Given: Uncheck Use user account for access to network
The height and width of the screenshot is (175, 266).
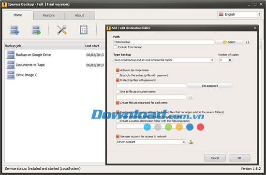Looking at the screenshot, I should pyautogui.click(x=118, y=136).
